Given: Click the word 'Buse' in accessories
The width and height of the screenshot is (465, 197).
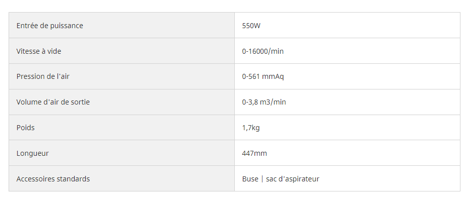Looking at the screenshot, I should pyautogui.click(x=250, y=179).
